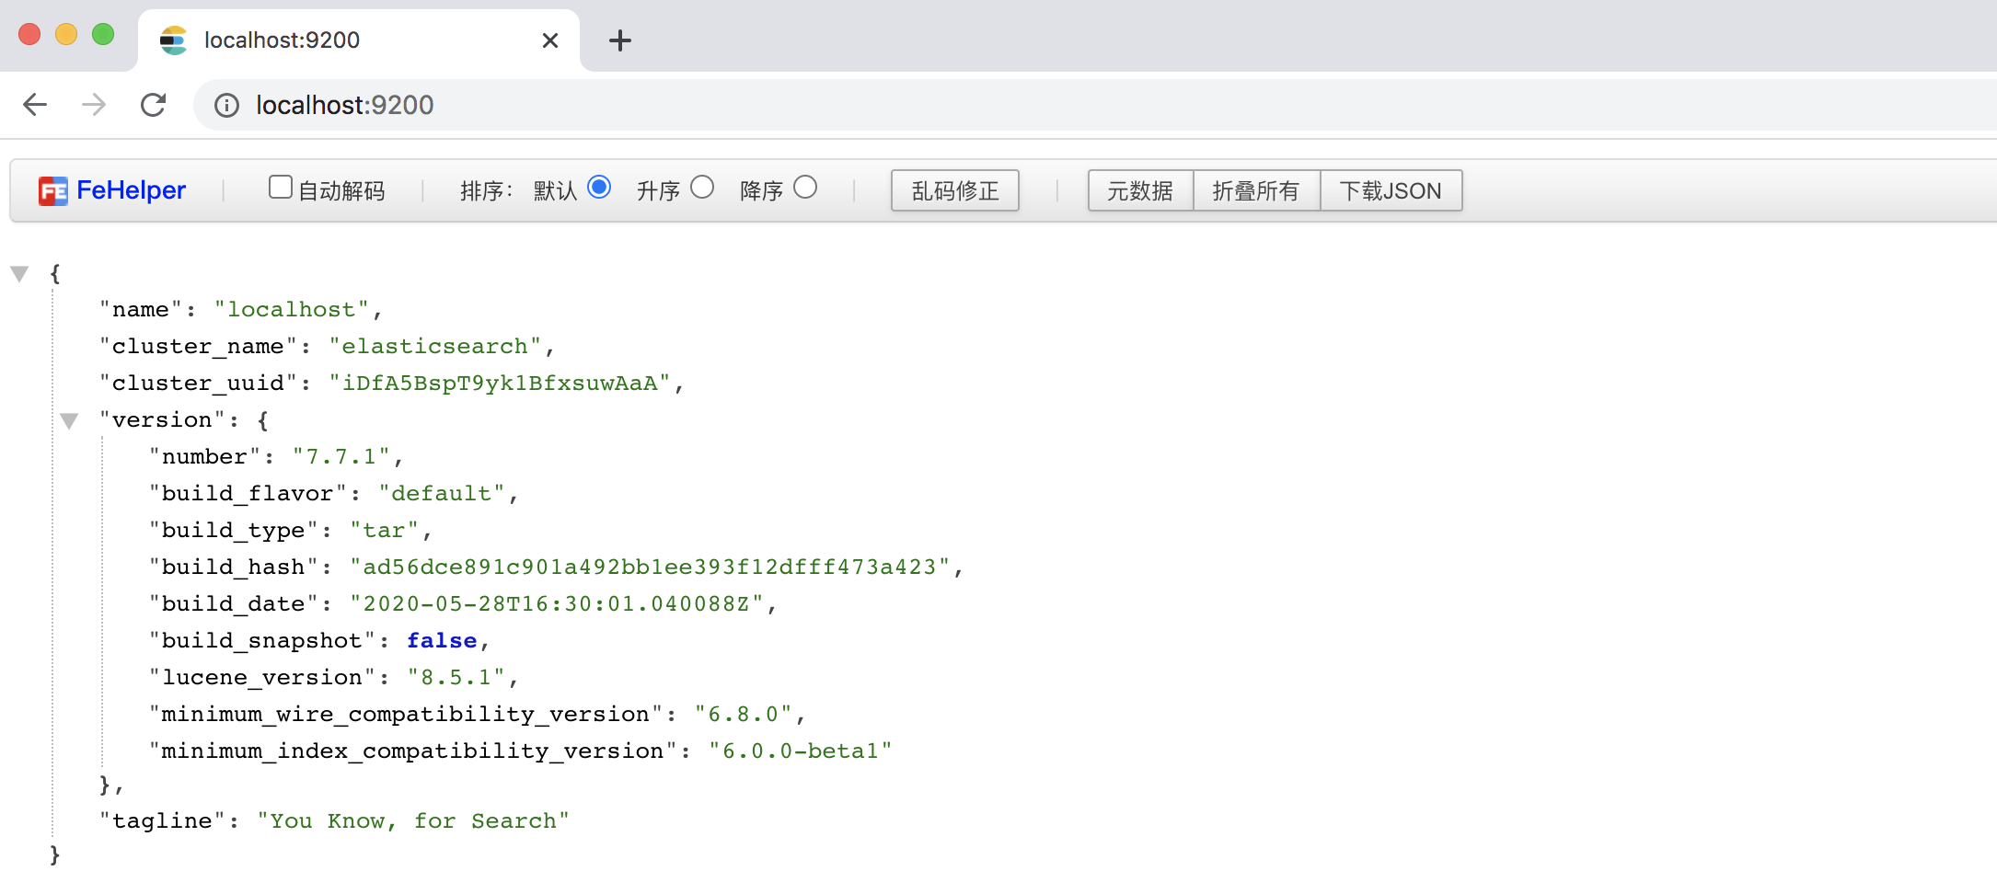This screenshot has height=894, width=1997.
Task: Close the localhost:9200 tab
Action: [x=550, y=40]
